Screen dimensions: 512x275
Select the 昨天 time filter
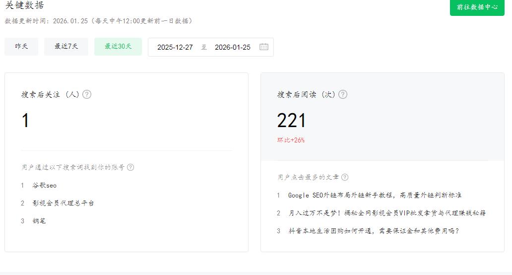coord(21,46)
